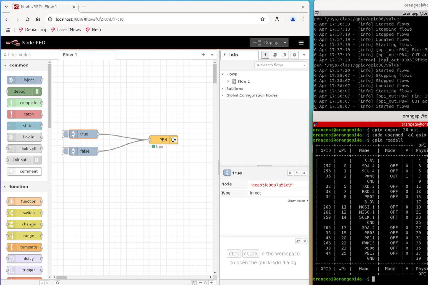Pick the link call node

tap(25, 148)
